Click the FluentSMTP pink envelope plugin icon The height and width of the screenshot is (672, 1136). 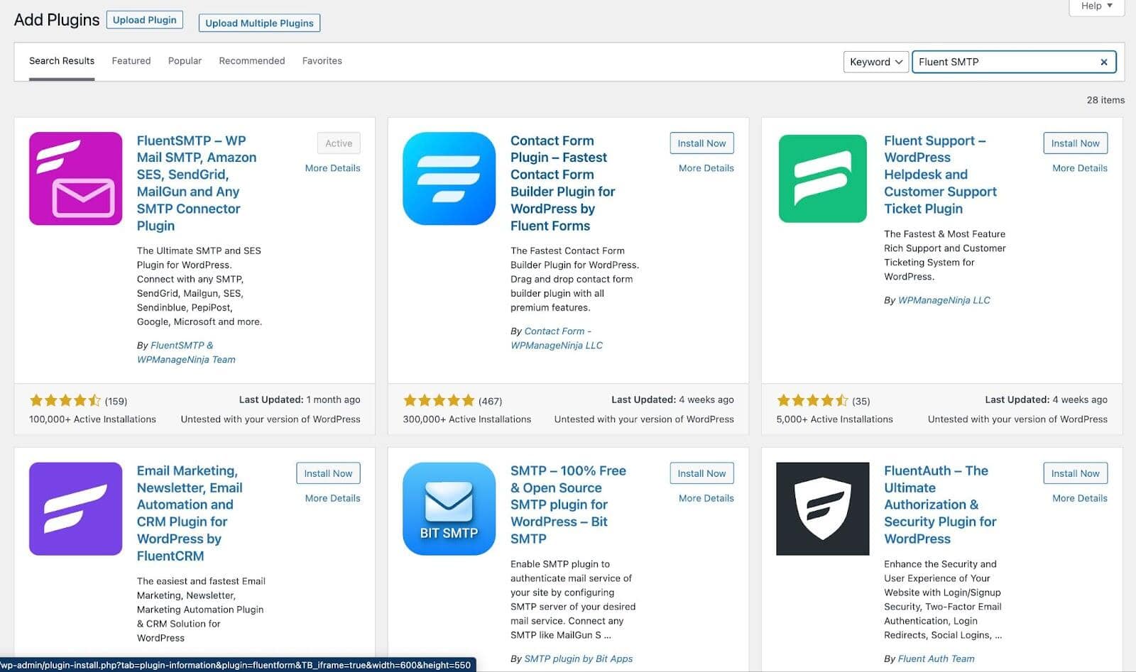pyautogui.click(x=75, y=179)
